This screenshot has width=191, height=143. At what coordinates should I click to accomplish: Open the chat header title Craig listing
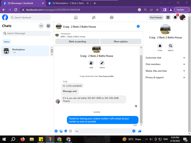pyautogui.click(x=79, y=27)
